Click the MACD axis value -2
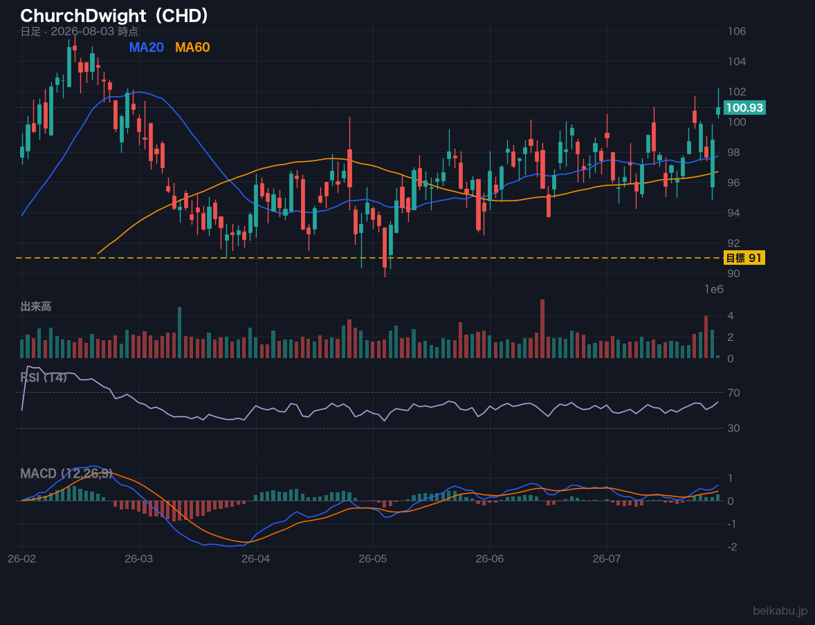Image resolution: width=815 pixels, height=625 pixels. click(x=732, y=547)
